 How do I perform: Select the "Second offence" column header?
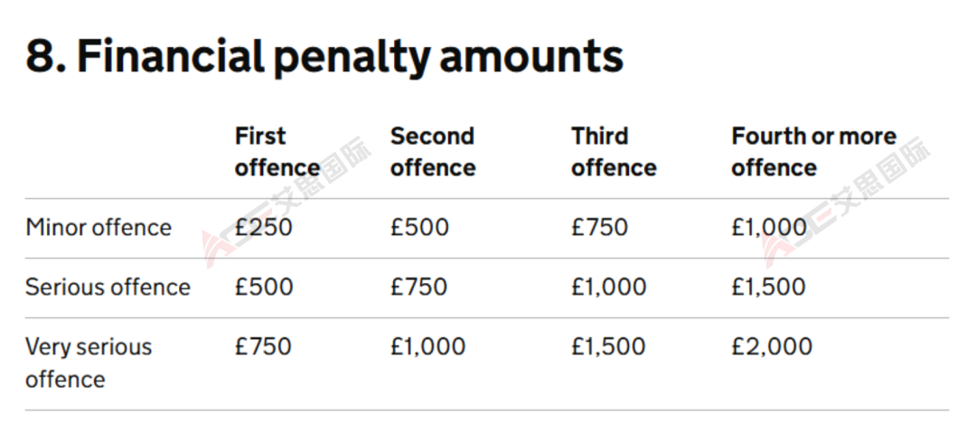[433, 152]
